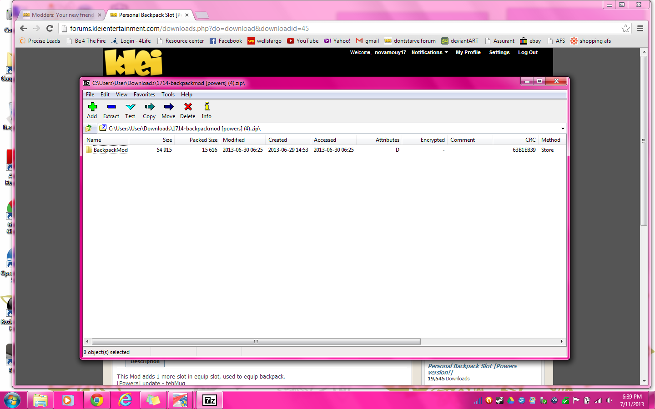Open Internet Explorer from the taskbar

pos(125,400)
